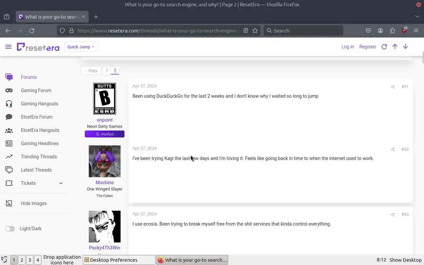This screenshot has height=265, width=424.
Task: Open the uBlock Origin extension icon
Action: tap(404, 30)
